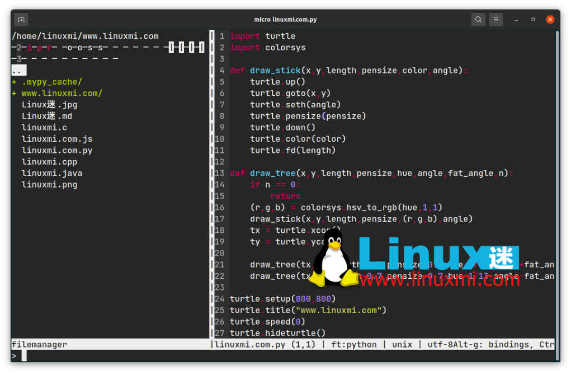Click the turtle.title("www.linuxmi.com") line
The width and height of the screenshot is (571, 374).
tap(308, 310)
